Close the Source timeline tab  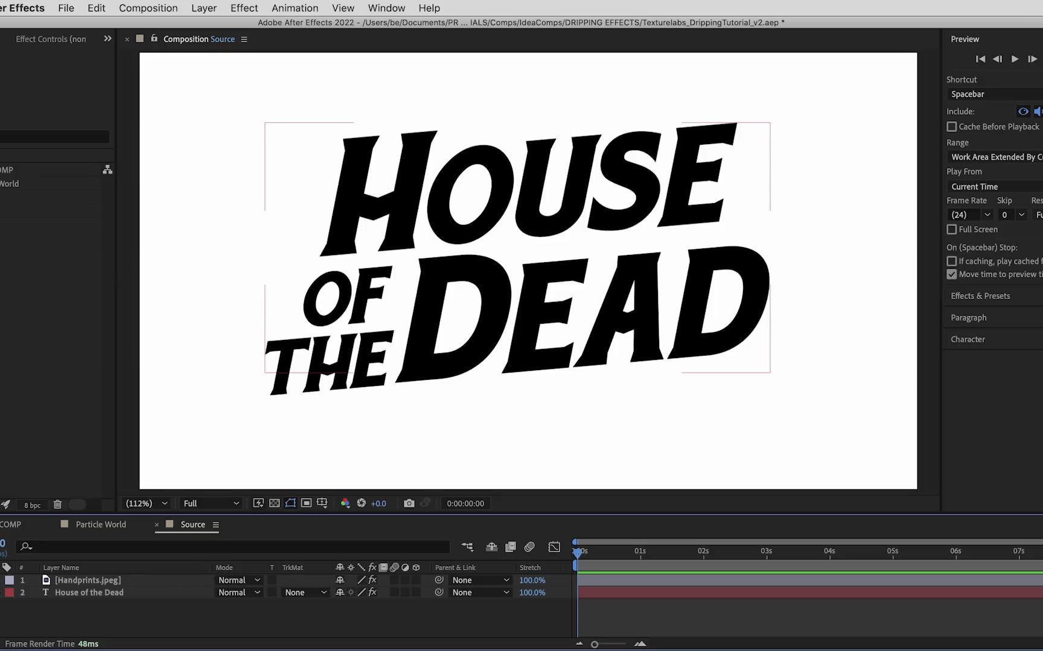tap(157, 525)
